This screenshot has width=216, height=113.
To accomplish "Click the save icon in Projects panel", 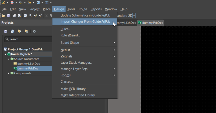I will tap(6, 31).
